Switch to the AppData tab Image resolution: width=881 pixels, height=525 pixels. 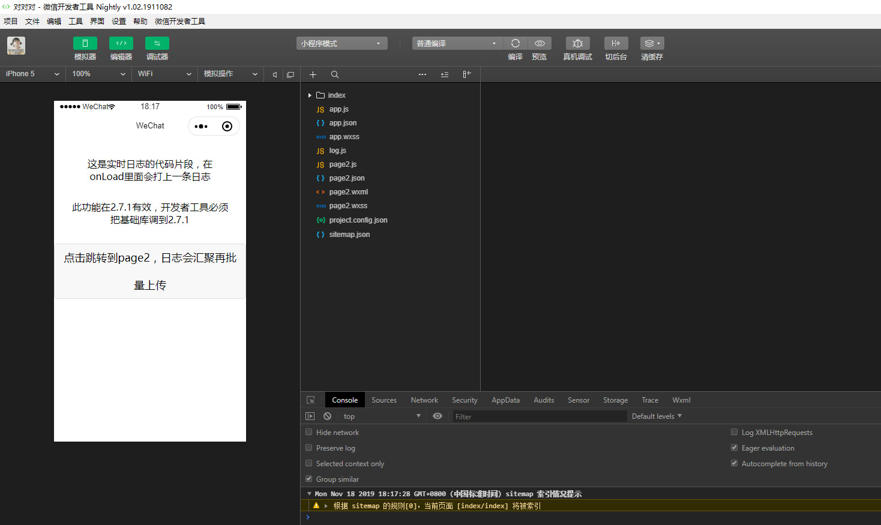pyautogui.click(x=506, y=400)
